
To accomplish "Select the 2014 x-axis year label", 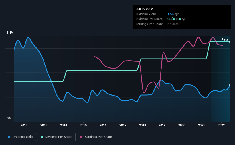I will point(64,125).
